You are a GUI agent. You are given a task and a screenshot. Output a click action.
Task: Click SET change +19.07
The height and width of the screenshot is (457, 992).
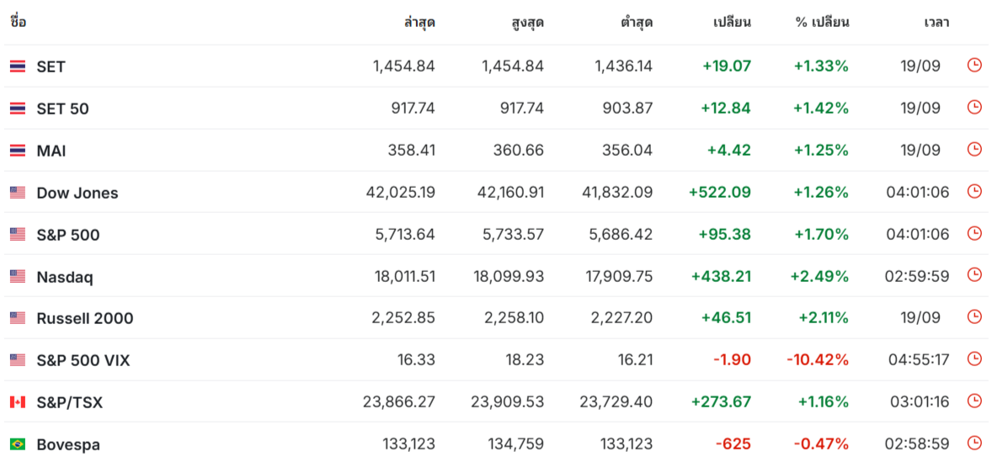click(726, 66)
